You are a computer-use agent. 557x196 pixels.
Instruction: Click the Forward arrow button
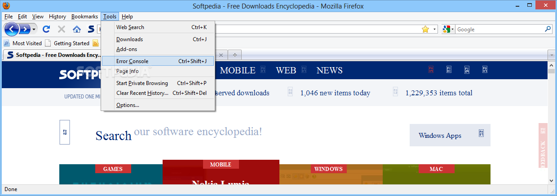coord(25,29)
